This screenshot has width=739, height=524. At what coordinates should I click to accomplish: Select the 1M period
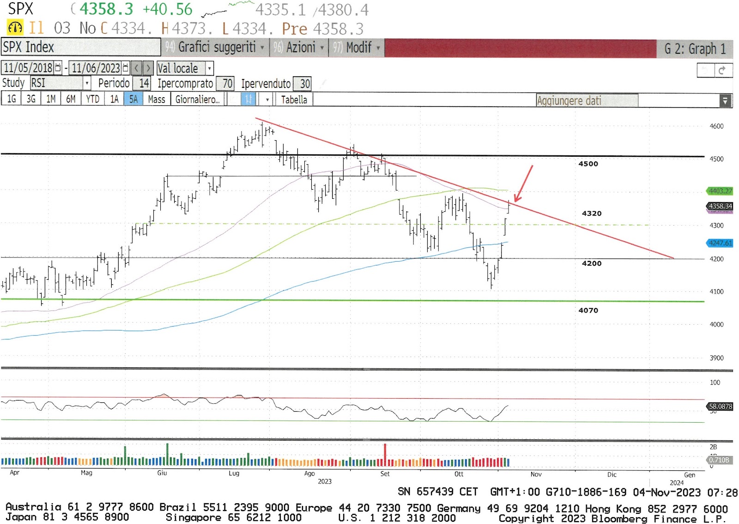click(51, 99)
